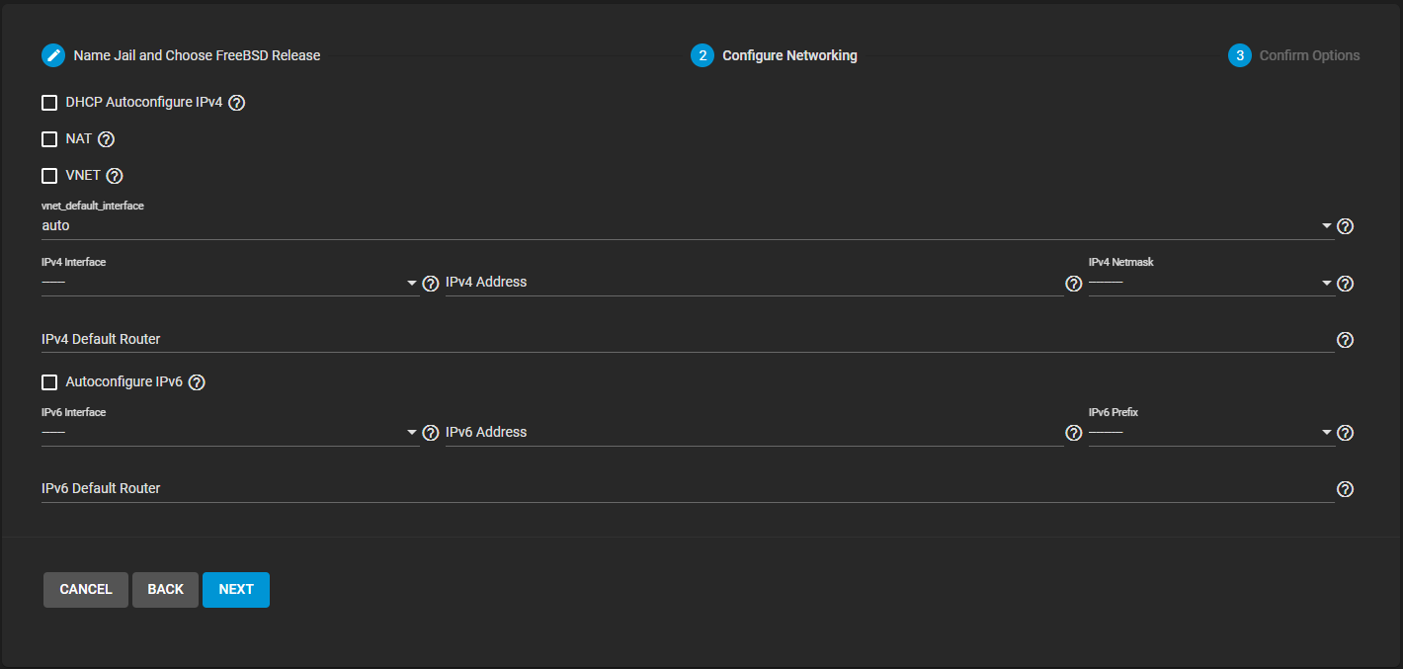Image resolution: width=1403 pixels, height=669 pixels.
Task: Click help icon beside DHCP Autoconfigure IPv4
Action: [237, 103]
